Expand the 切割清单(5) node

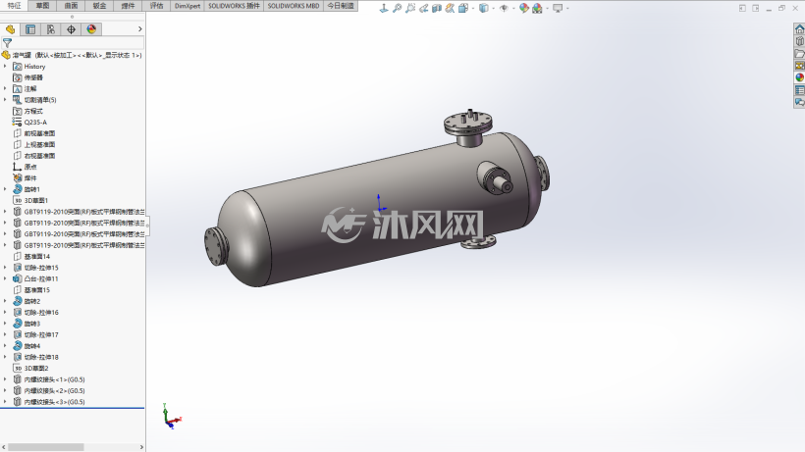click(5, 99)
